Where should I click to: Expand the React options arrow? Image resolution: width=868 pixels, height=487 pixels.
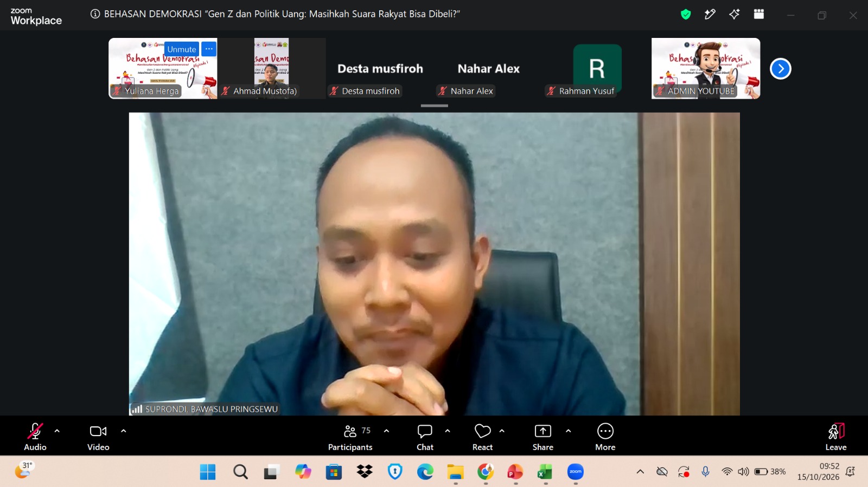coord(502,431)
